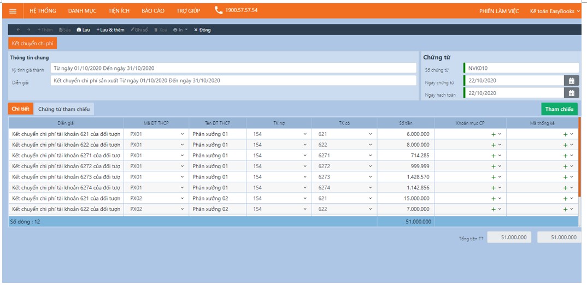Add Mã thống kê on 8.000.000 row
The image size is (587, 285).
coord(565,145)
